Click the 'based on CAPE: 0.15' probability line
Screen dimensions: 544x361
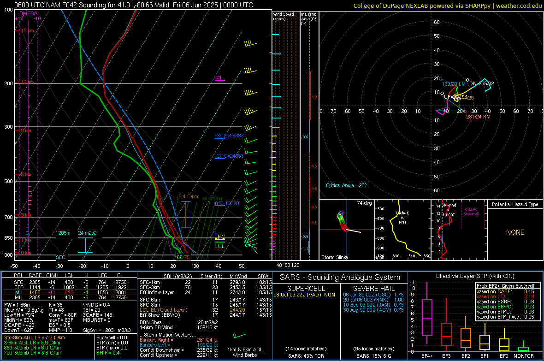[505, 291]
